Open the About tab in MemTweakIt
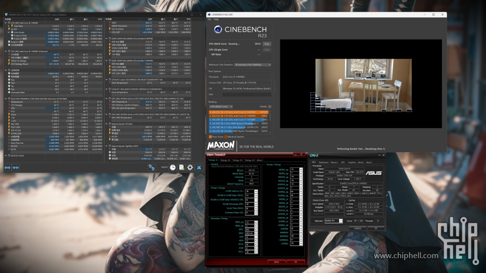 260,160
